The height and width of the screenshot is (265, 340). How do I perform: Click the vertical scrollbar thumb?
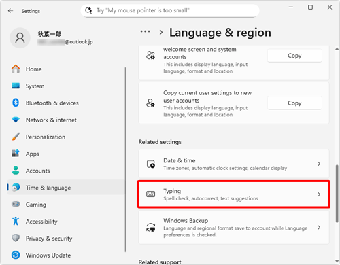pyautogui.click(x=337, y=194)
